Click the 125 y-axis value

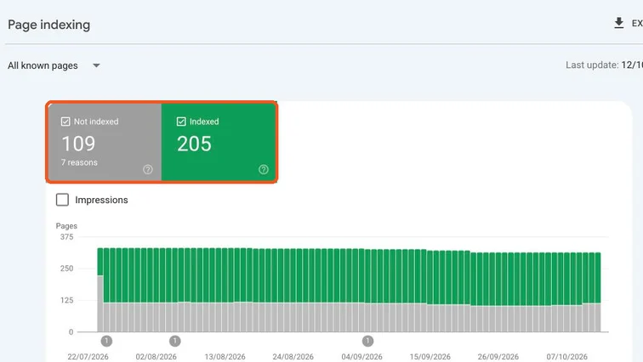click(x=67, y=300)
